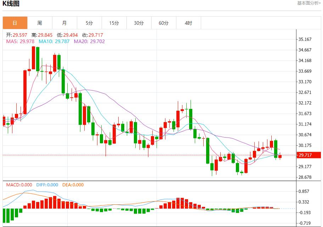The image size is (323, 227).
Task: Switch to the 周 weekly tab
Action: pos(40,23)
